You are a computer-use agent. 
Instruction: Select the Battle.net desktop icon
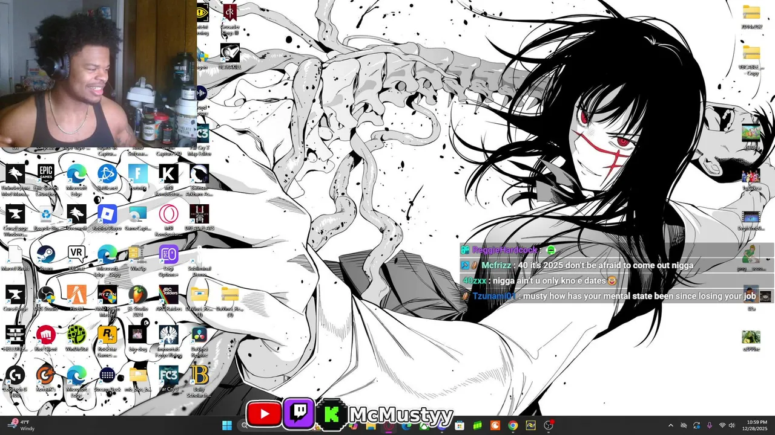coord(107,178)
